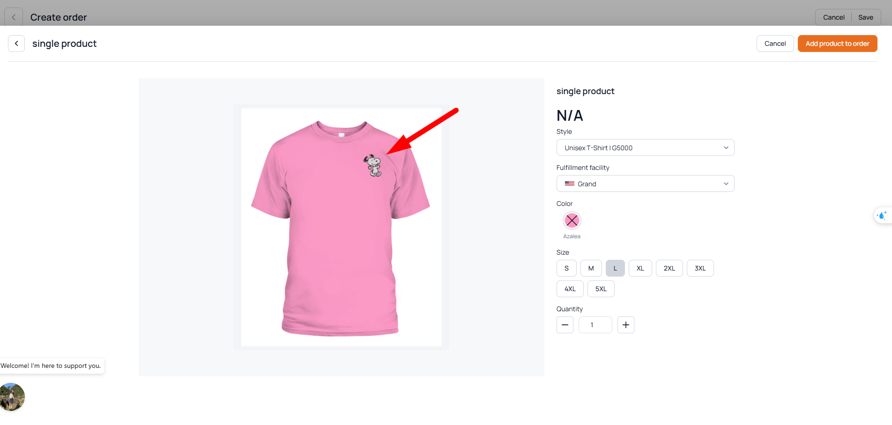Click Cancel next to Add product
892x425 pixels.
pos(775,44)
